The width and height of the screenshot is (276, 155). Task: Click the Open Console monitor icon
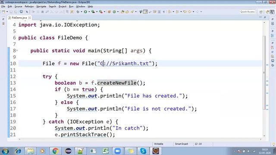pos(21,12)
